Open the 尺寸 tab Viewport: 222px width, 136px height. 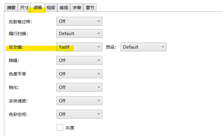coord(24,8)
